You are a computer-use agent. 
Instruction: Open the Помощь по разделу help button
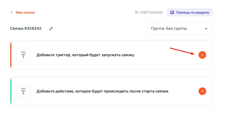[190, 12]
